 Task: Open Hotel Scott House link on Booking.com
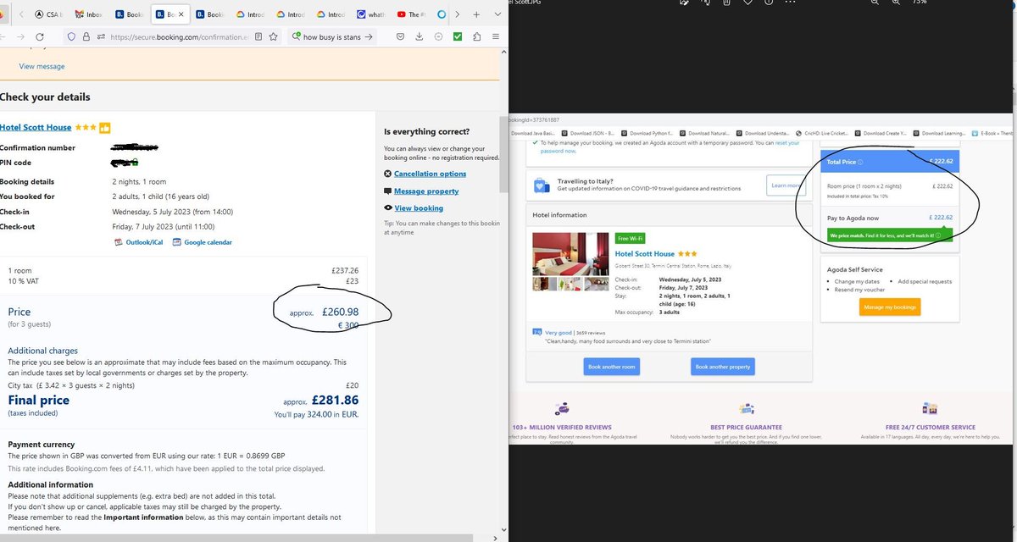[36, 127]
